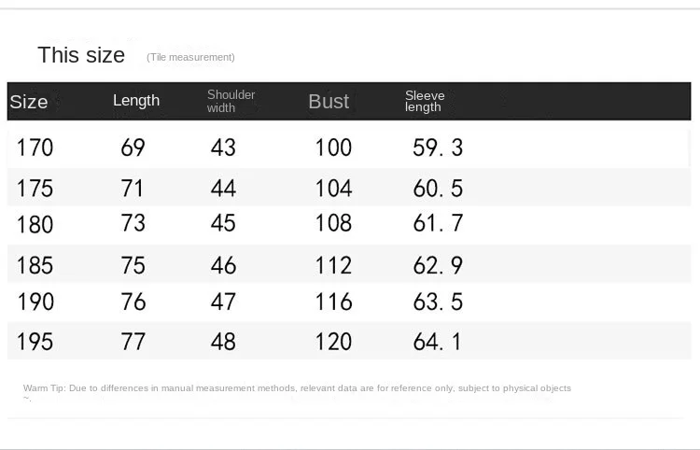Click the Sleeve length column header
Screen dimensions: 700x450
coord(425,101)
